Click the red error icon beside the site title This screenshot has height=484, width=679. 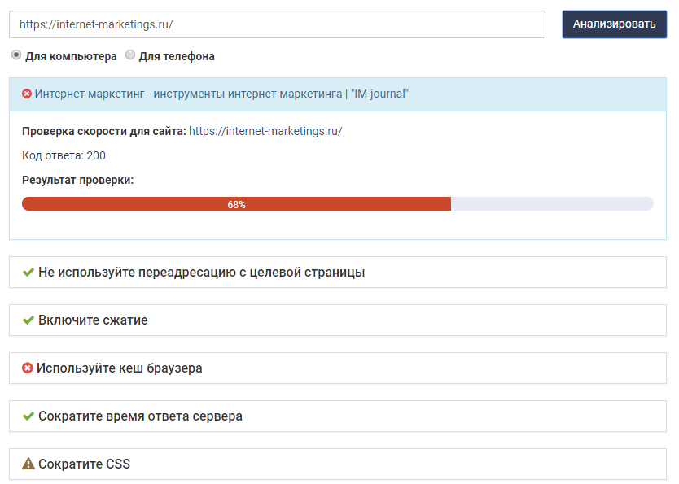point(27,94)
